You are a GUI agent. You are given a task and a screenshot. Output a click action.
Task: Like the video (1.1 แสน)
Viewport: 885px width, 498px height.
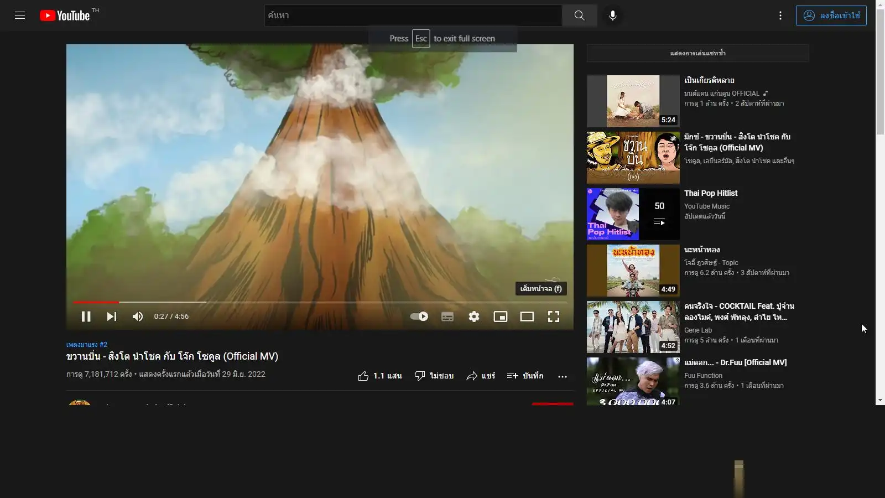tap(380, 376)
